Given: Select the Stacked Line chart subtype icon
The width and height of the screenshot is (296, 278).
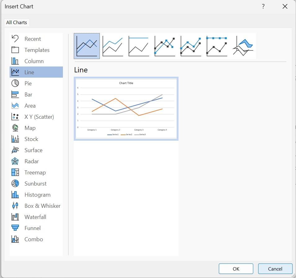Looking at the screenshot, I should click(x=113, y=46).
